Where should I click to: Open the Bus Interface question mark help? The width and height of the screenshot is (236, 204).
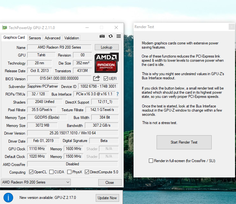(118, 94)
